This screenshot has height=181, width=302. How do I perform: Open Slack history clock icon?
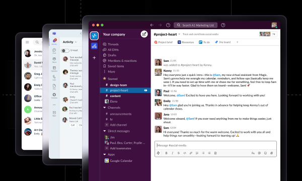pyautogui.click(x=168, y=25)
